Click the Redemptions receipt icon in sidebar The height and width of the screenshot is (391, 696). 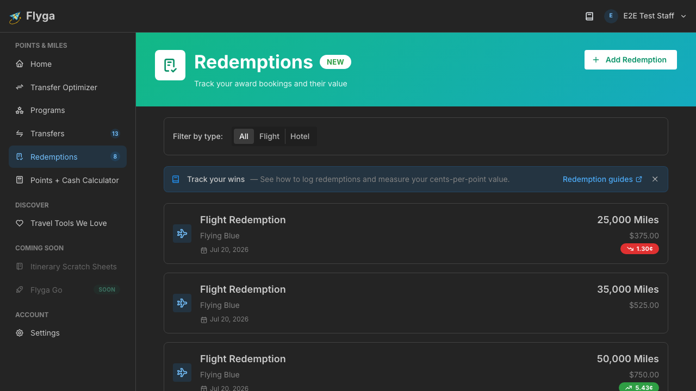coord(20,157)
